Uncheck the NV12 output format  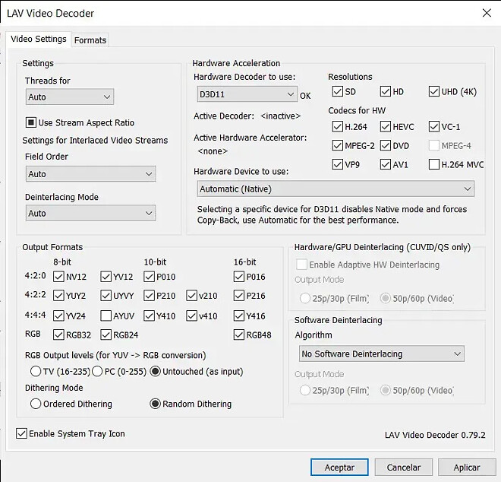pos(58,277)
